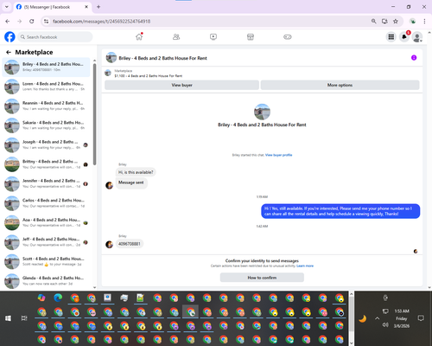Screen dimensions: 432x346
Task: Open the View buyer profile link
Action: tap(278, 155)
